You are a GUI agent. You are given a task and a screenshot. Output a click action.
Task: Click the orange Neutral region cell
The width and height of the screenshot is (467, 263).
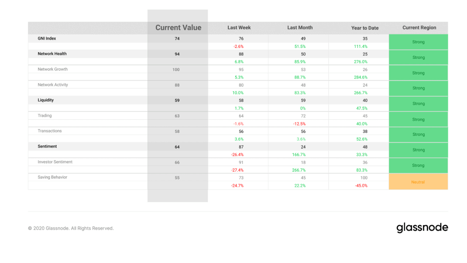coord(418,182)
